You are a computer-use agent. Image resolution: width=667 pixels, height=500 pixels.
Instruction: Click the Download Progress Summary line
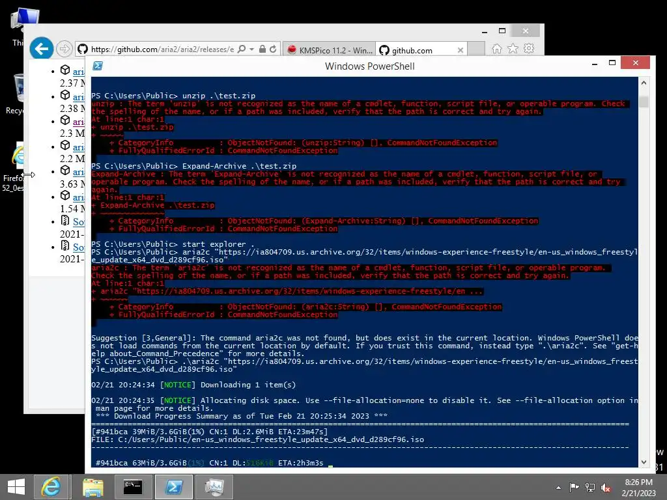coord(242,416)
